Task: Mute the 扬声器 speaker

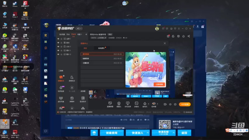Action: [154, 105]
